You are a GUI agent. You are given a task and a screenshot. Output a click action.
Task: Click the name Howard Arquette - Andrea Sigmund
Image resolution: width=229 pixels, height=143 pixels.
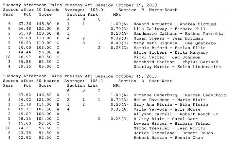point(175,24)
